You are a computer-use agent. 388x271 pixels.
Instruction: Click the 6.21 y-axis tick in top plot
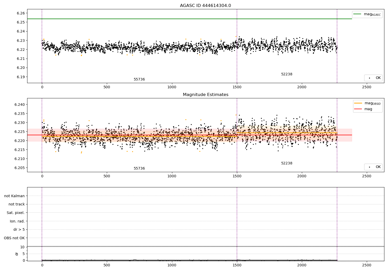click(21, 59)
